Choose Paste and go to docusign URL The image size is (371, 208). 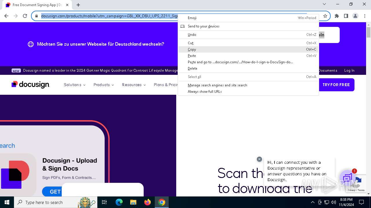pos(248,62)
